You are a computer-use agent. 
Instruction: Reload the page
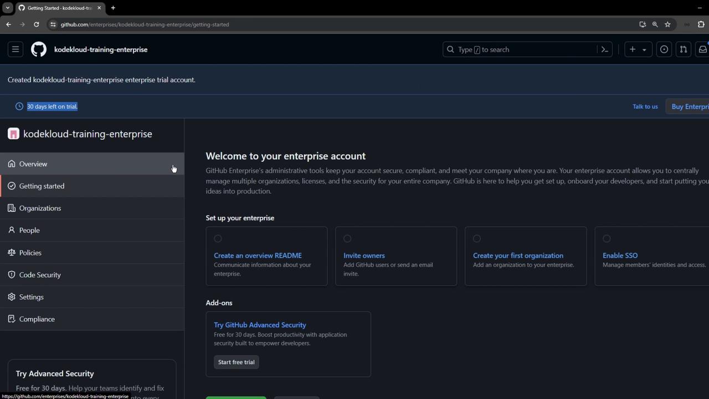point(37,24)
